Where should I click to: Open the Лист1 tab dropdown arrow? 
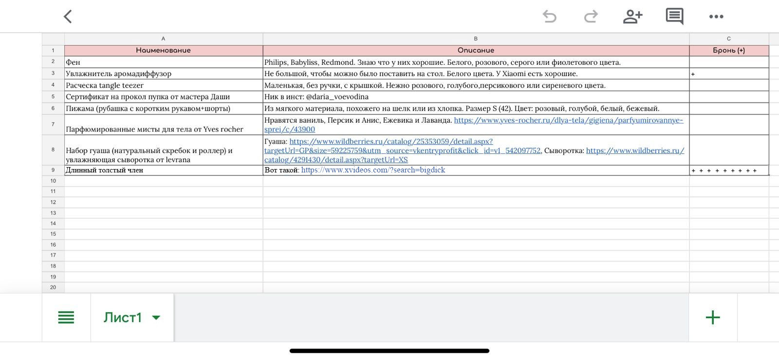coord(156,318)
